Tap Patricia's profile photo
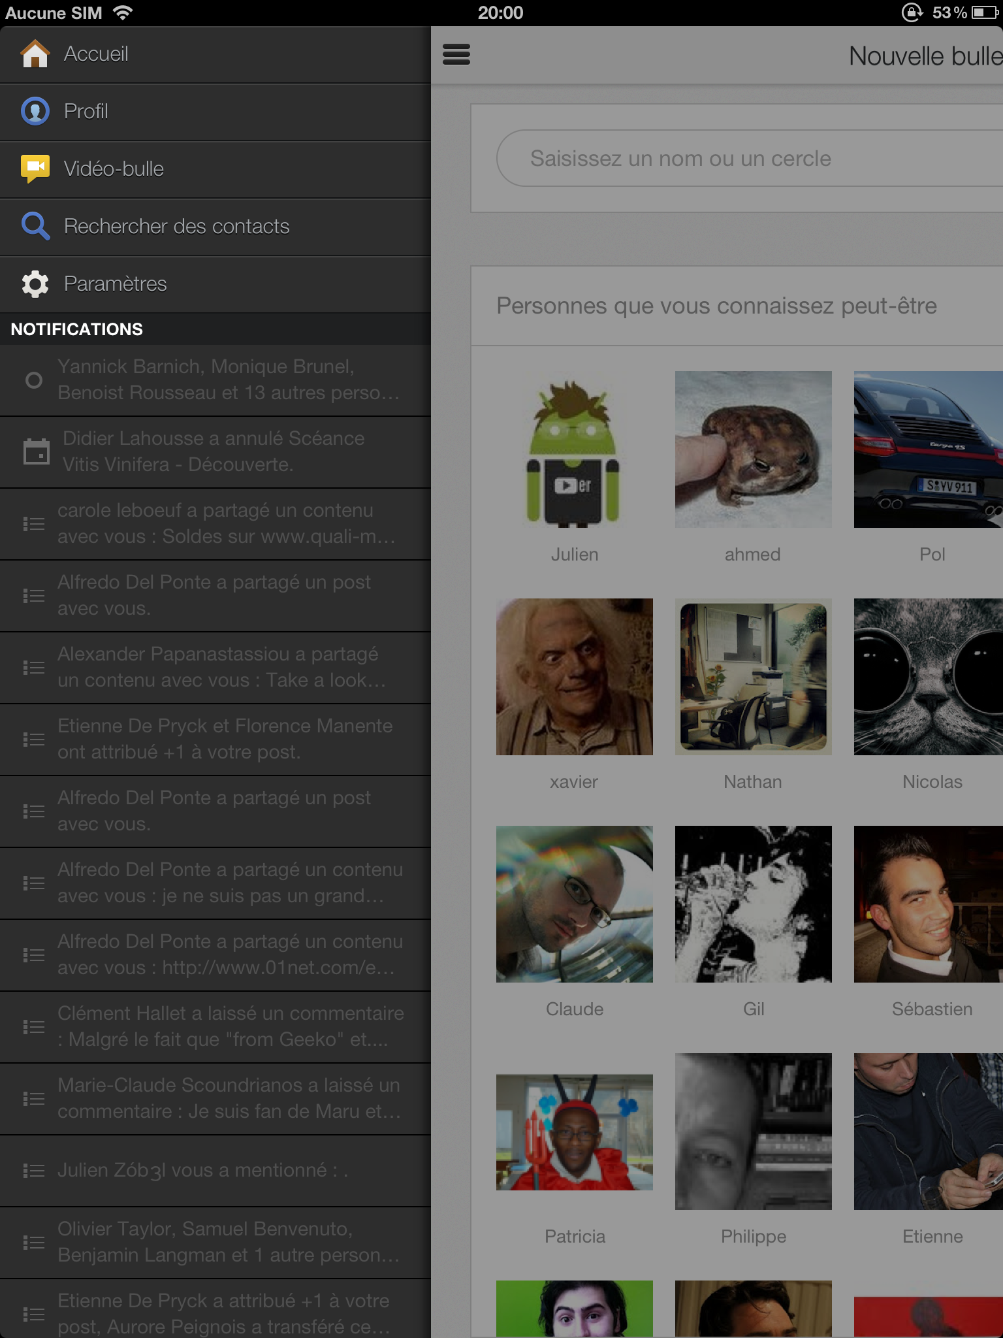Image resolution: width=1003 pixels, height=1338 pixels. (575, 1132)
